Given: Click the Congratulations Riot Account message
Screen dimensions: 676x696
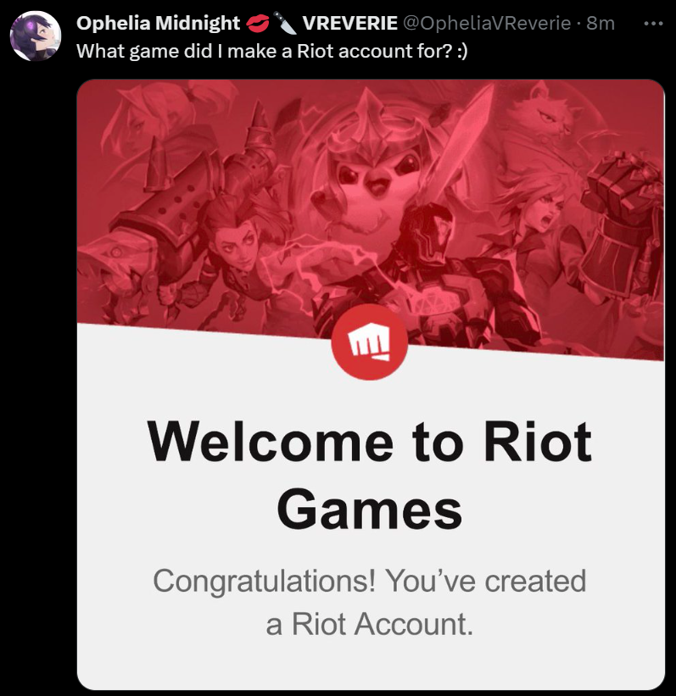Looking at the screenshot, I should (370, 602).
